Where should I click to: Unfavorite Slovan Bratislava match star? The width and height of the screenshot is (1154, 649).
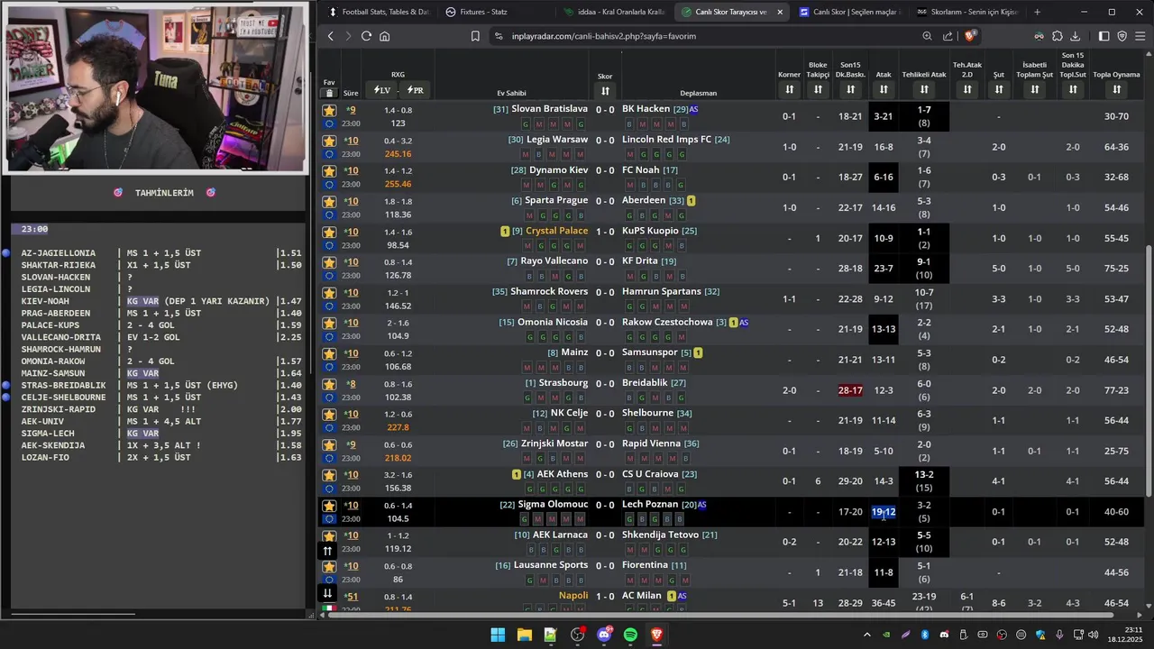329,110
